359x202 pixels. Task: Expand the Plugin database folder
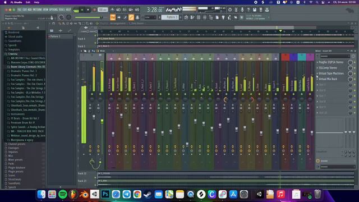click(x=16, y=168)
